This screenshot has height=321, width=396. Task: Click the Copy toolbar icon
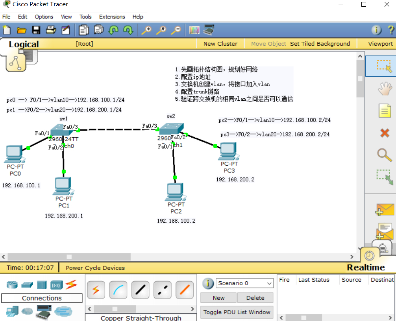click(x=84, y=30)
